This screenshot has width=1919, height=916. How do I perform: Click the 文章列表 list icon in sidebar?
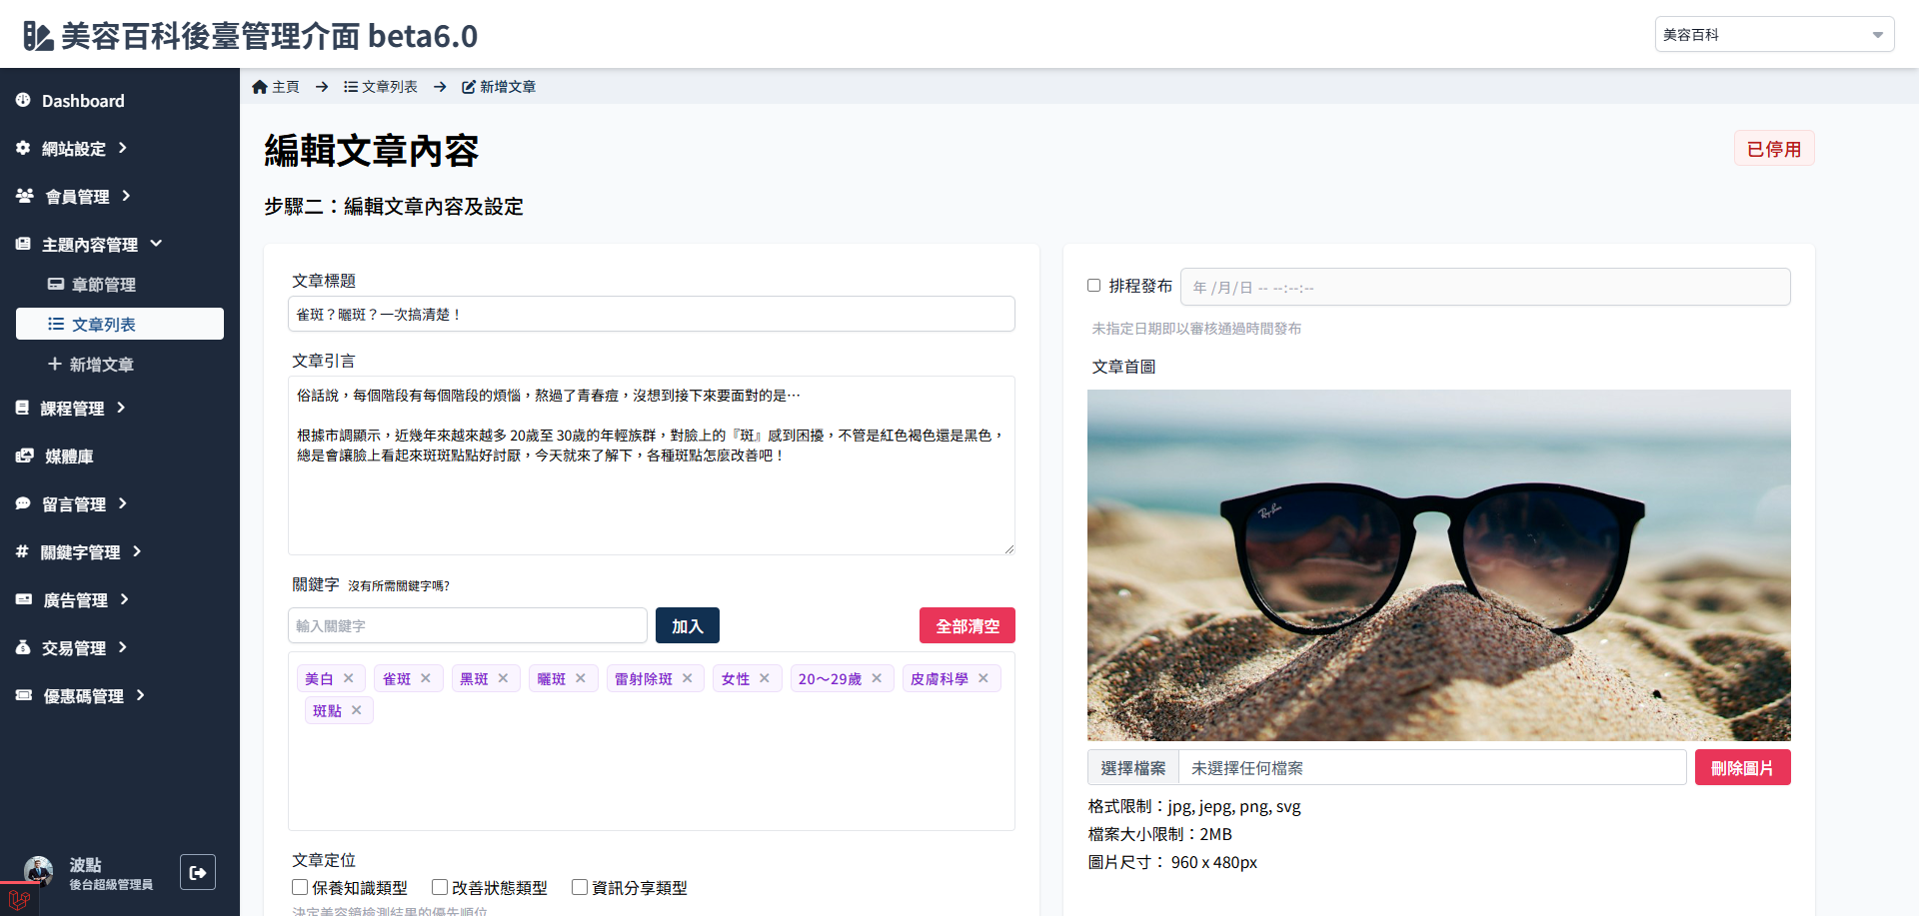[56, 324]
